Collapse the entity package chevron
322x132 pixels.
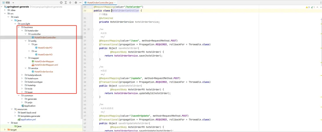(x=26, y=41)
